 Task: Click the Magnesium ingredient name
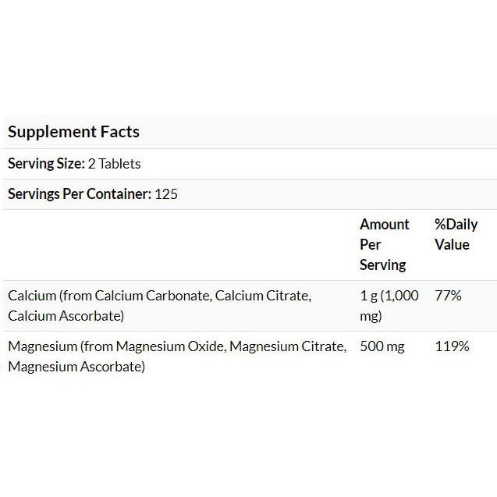41,346
